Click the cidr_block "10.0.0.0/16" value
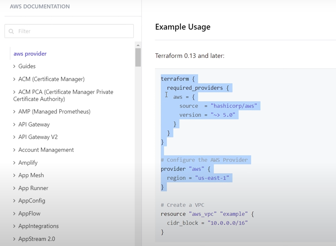 [x=228, y=223]
